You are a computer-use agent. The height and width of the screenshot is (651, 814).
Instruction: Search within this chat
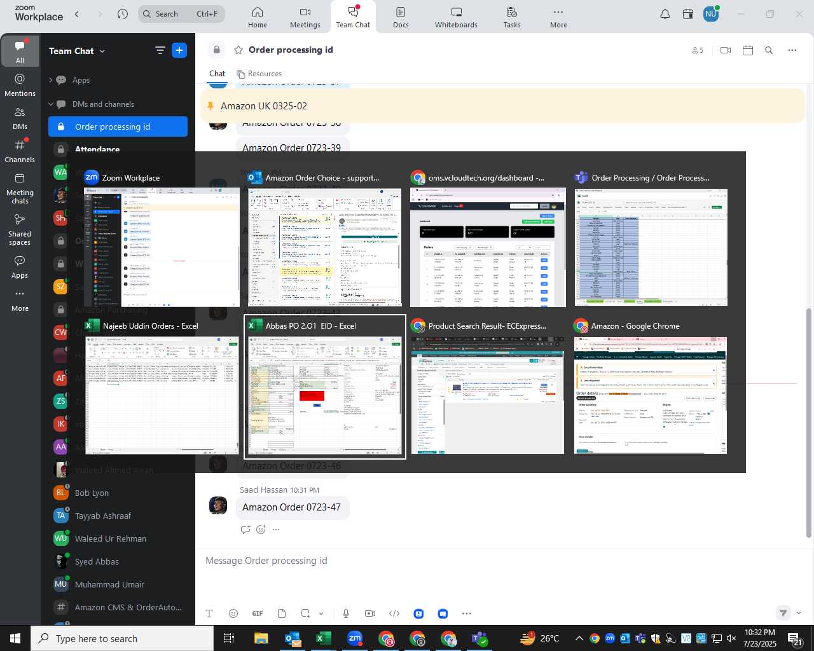769,50
